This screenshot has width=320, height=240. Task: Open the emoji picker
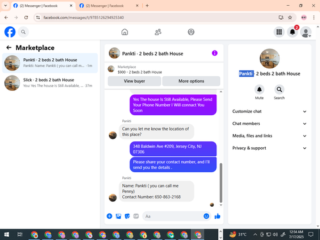[206, 216]
